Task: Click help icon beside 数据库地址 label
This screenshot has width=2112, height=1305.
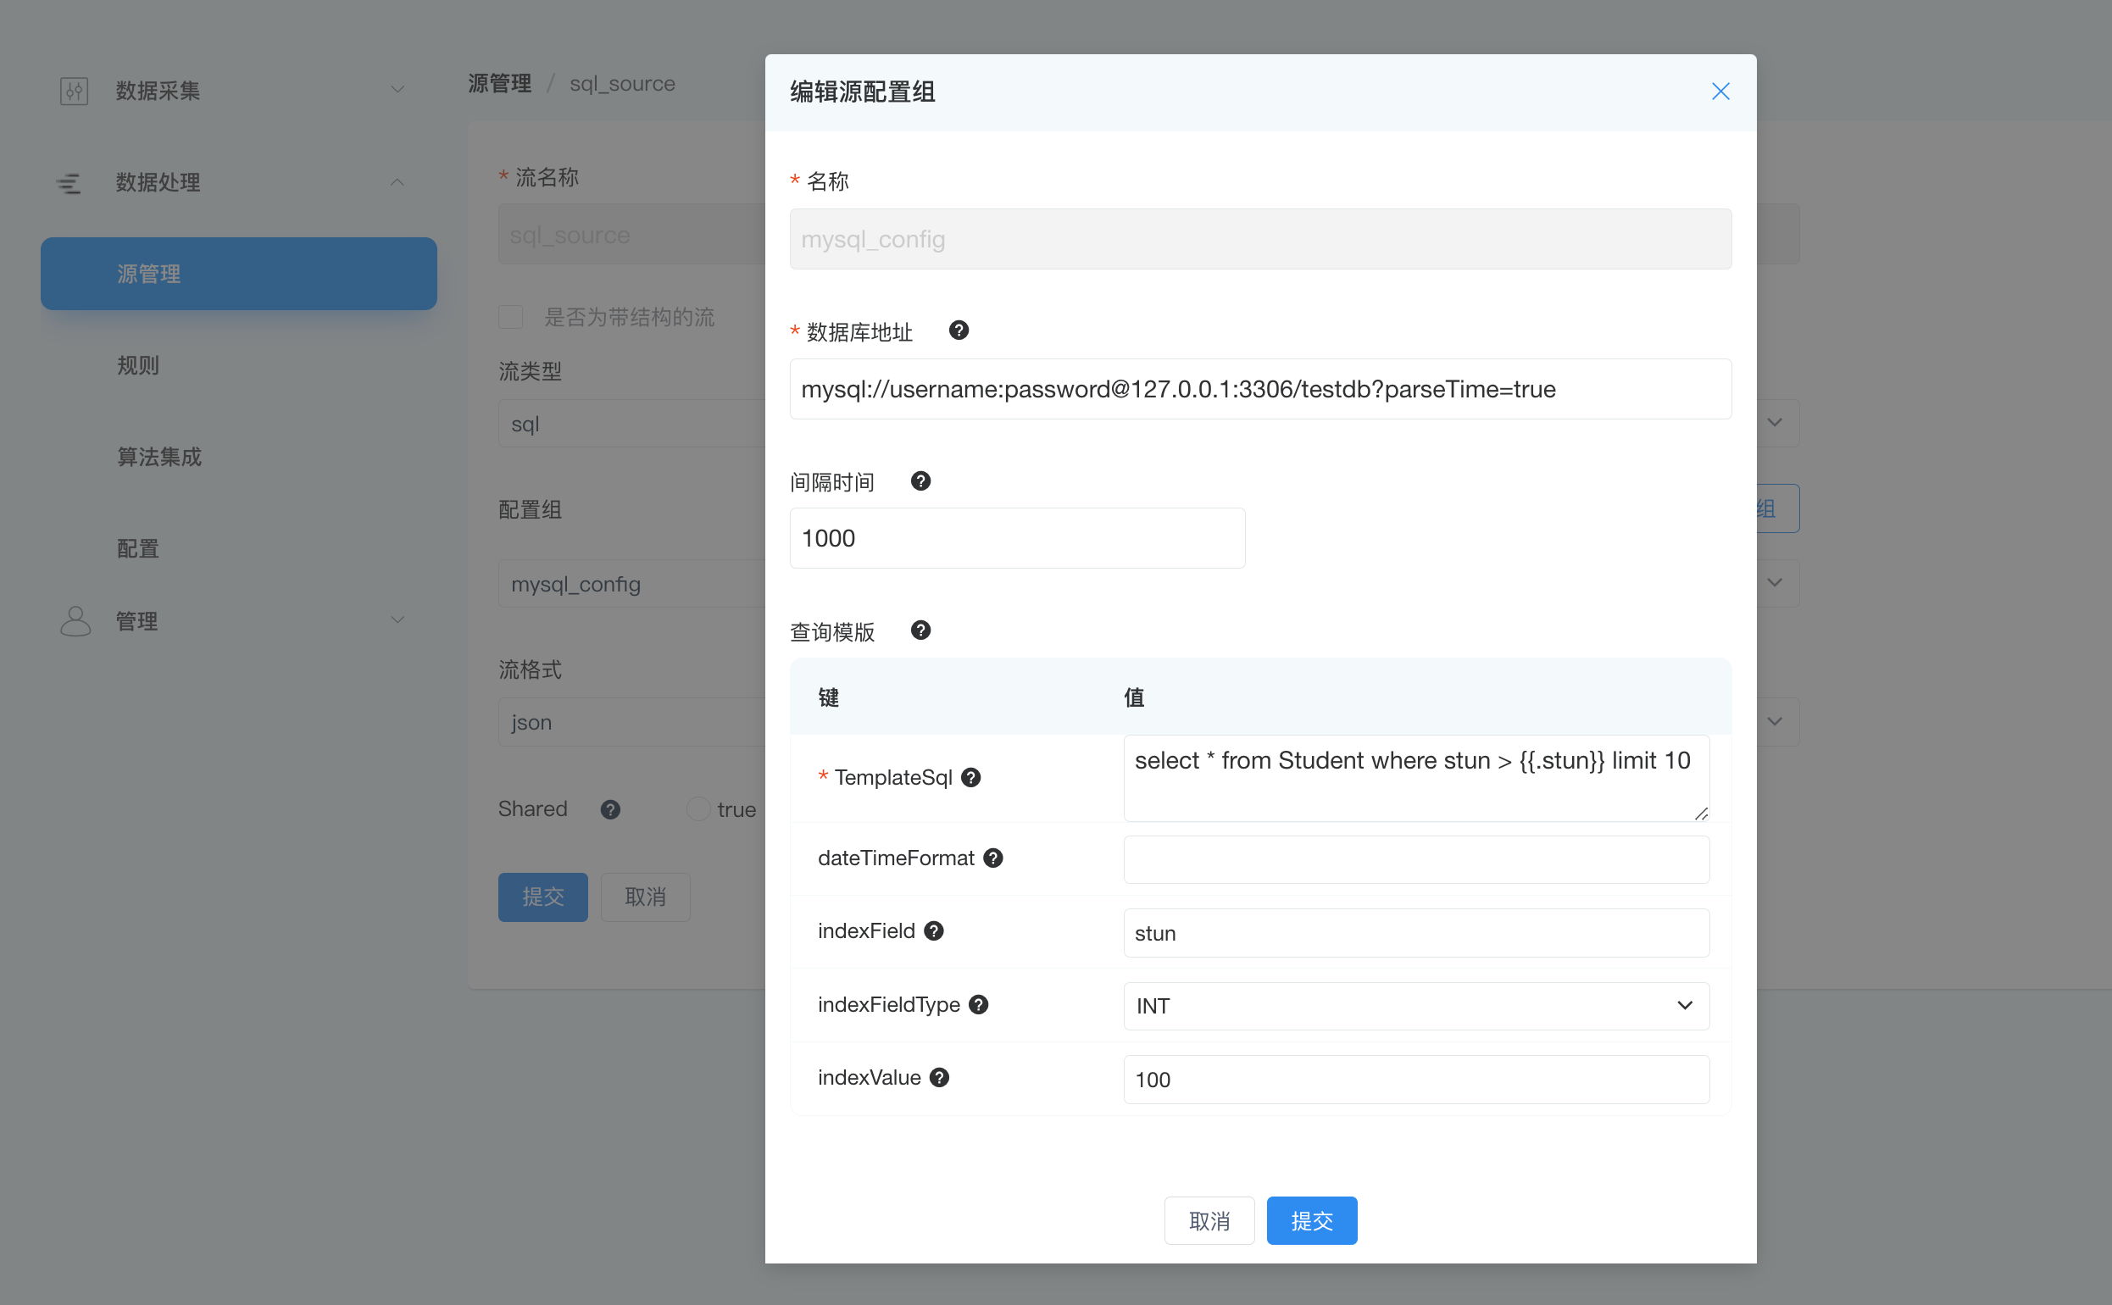Action: [958, 330]
